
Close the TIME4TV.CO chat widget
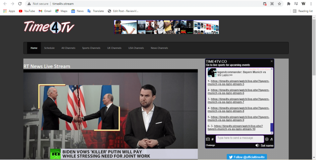tap(272, 61)
